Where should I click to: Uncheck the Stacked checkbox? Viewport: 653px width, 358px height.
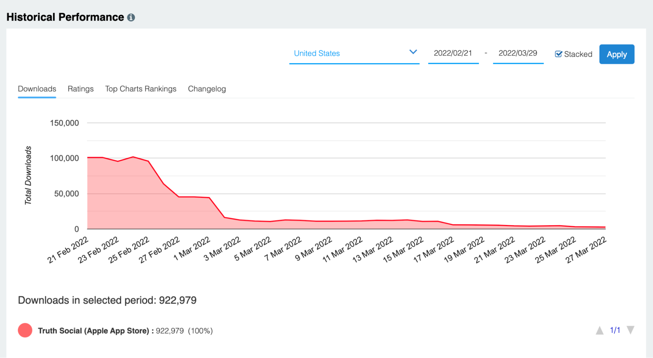[x=558, y=54]
